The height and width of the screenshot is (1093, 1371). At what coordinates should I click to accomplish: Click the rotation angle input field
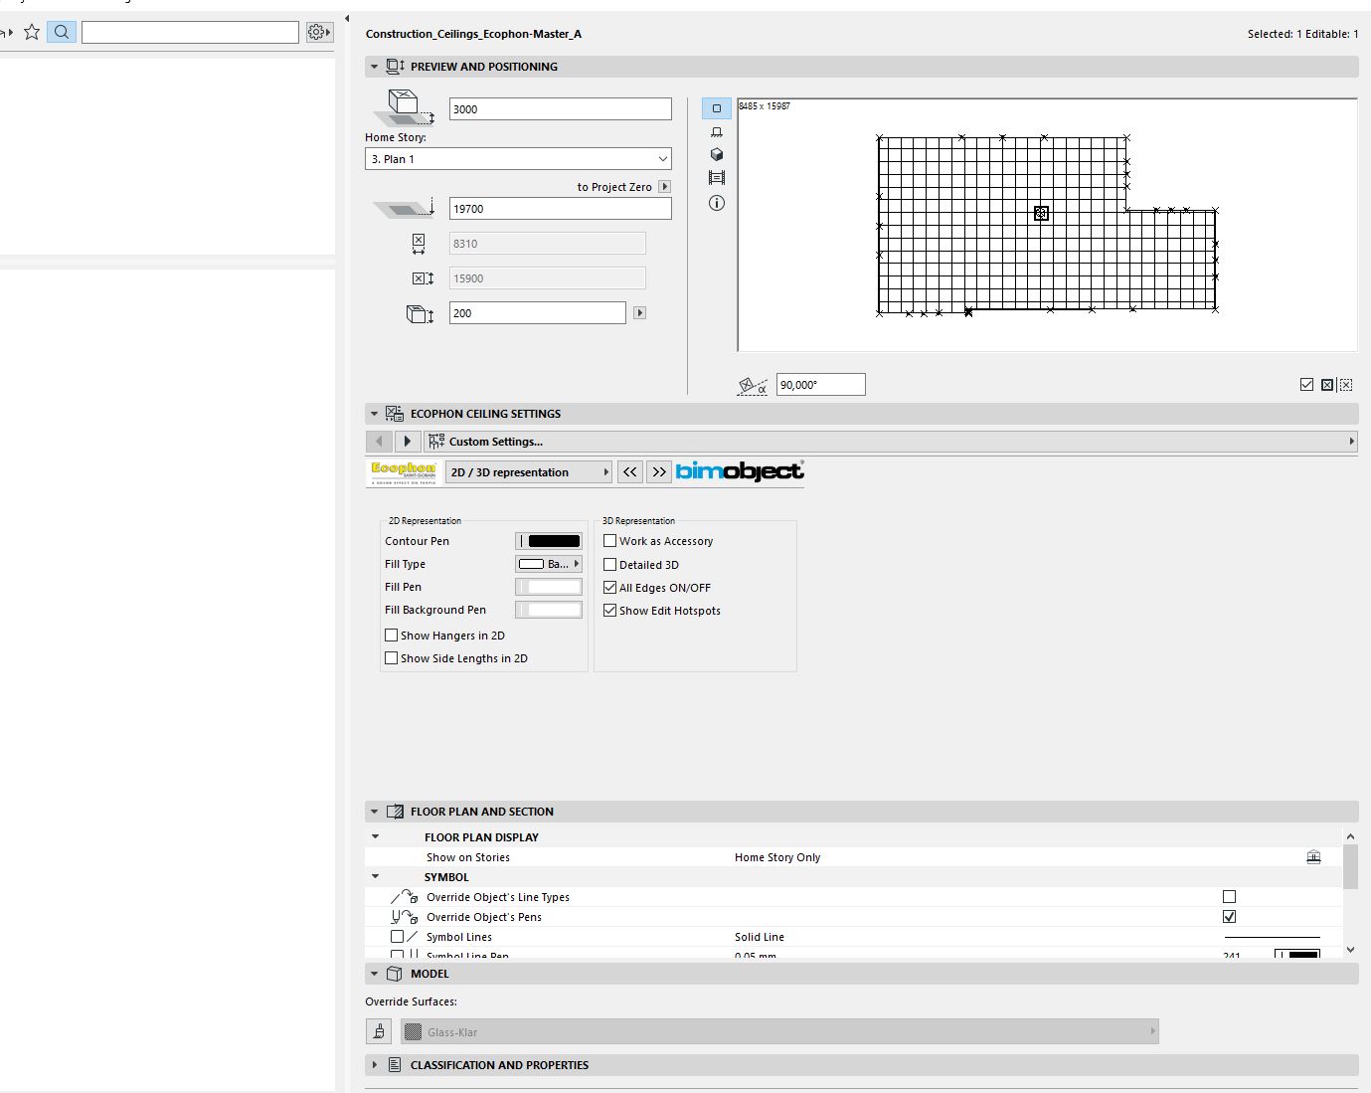(x=820, y=385)
